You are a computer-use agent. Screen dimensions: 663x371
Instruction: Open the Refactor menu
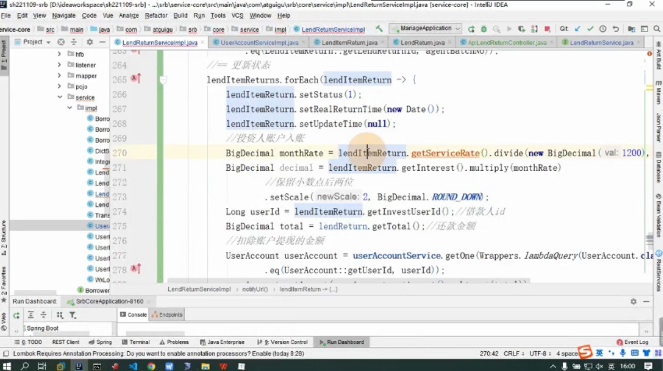point(156,16)
